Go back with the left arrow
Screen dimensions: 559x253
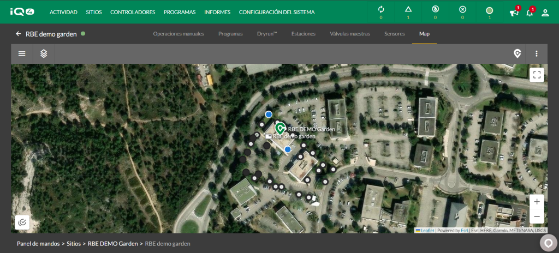tap(19, 34)
